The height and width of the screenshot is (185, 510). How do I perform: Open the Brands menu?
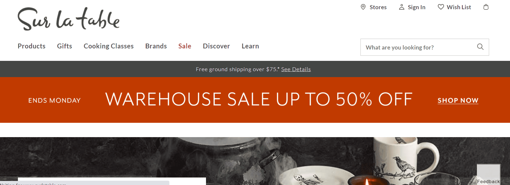[x=156, y=46]
